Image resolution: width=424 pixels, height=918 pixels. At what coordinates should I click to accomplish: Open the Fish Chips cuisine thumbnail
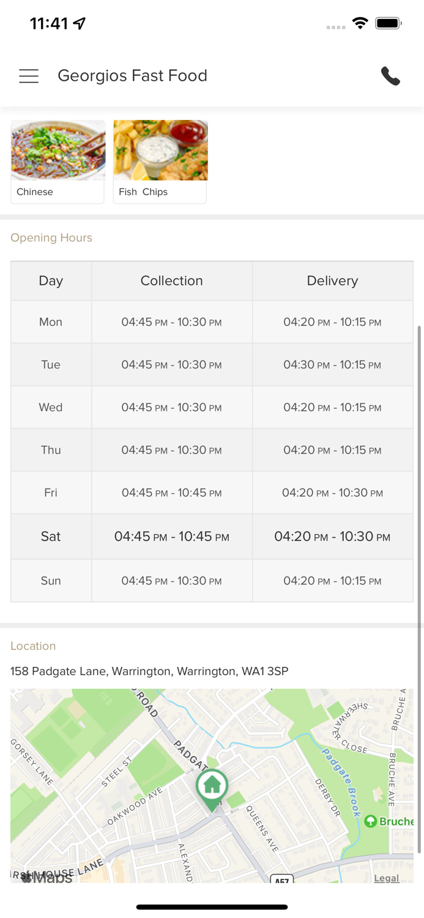click(x=160, y=162)
